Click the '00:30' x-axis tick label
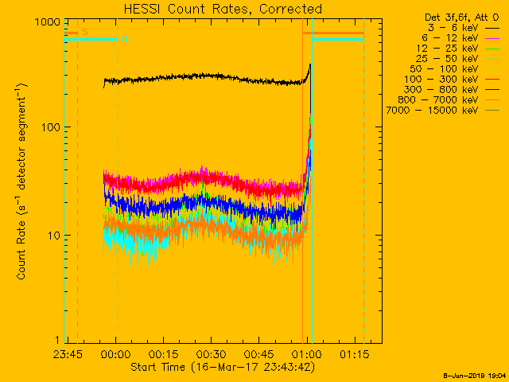Viewport: 509px width, 382px height. pyautogui.click(x=211, y=354)
